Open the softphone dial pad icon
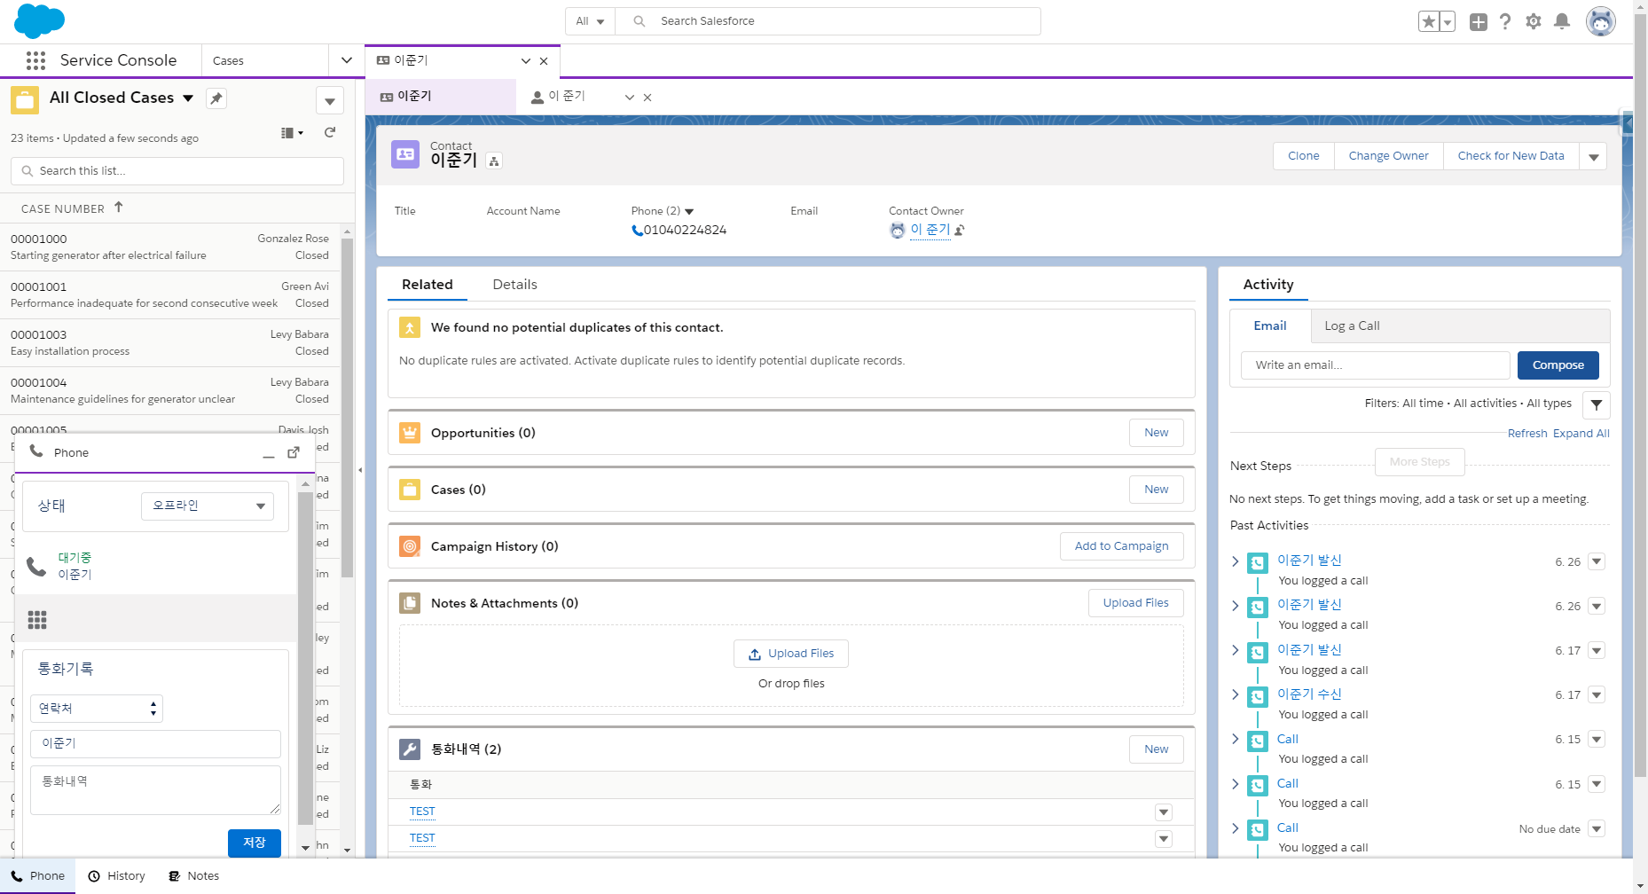1648x894 pixels. [x=37, y=620]
